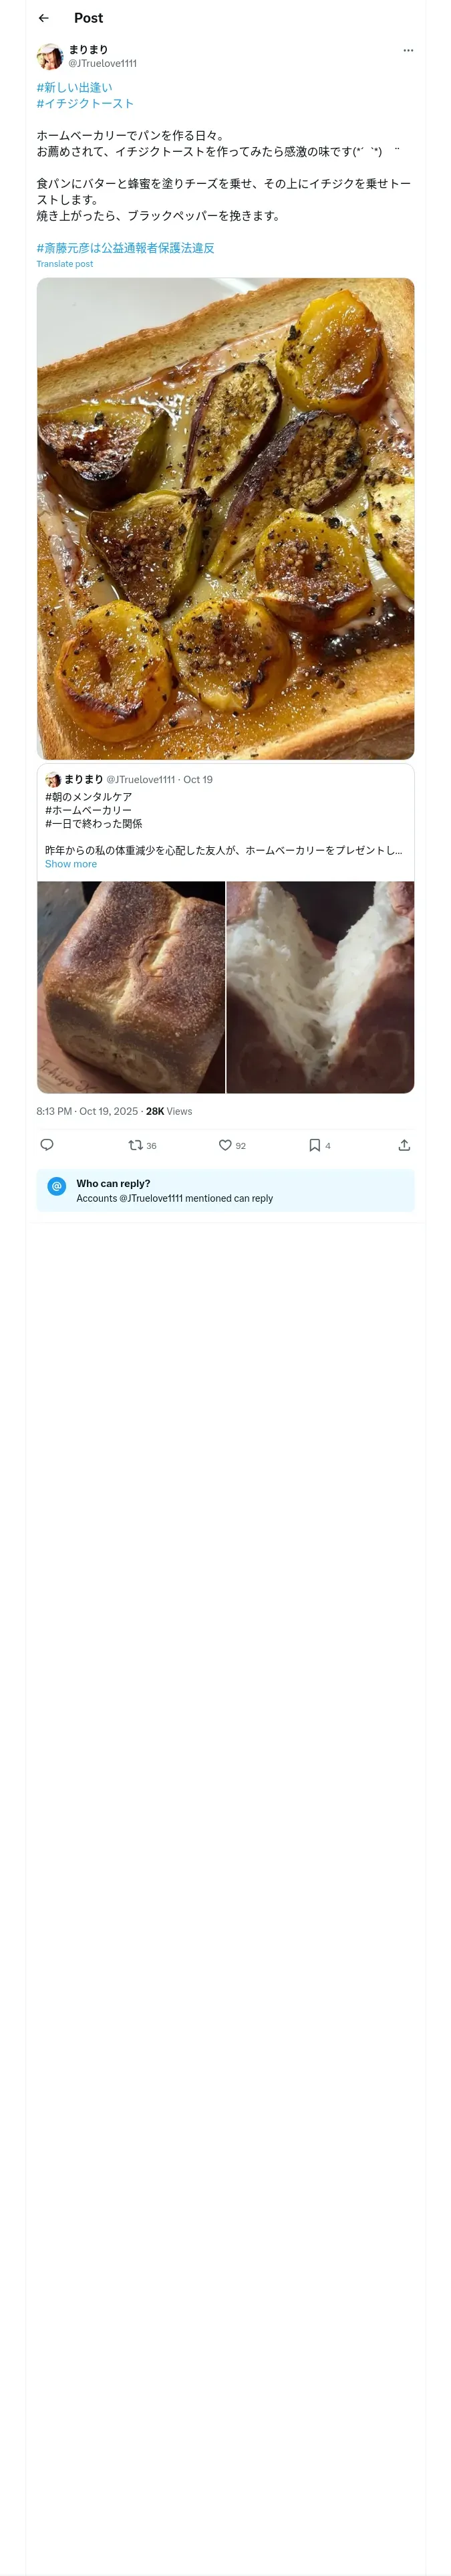This screenshot has height=2576, width=451.
Task: Click the @JTruelove1111 handle under name
Action: (x=103, y=63)
